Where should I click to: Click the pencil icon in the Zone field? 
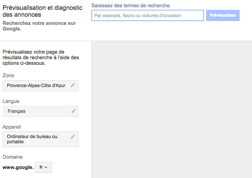pos(73,85)
